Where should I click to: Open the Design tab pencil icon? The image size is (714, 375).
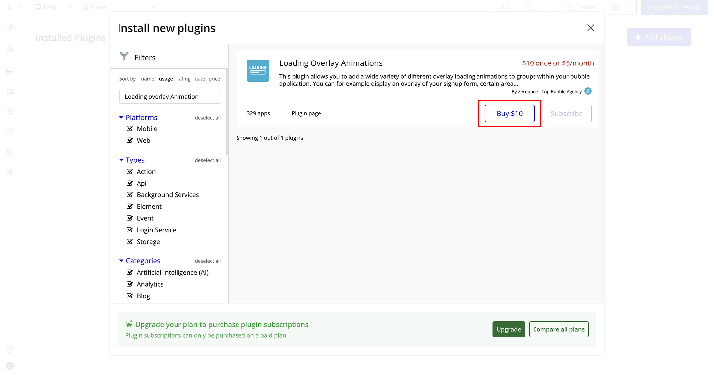pos(10,28)
